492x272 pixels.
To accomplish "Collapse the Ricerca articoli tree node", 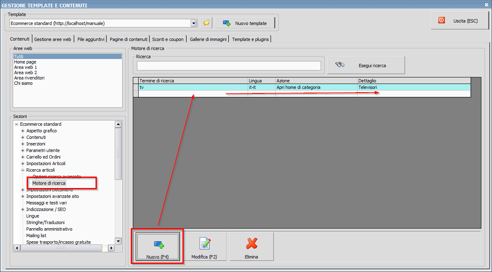I will (x=23, y=170).
